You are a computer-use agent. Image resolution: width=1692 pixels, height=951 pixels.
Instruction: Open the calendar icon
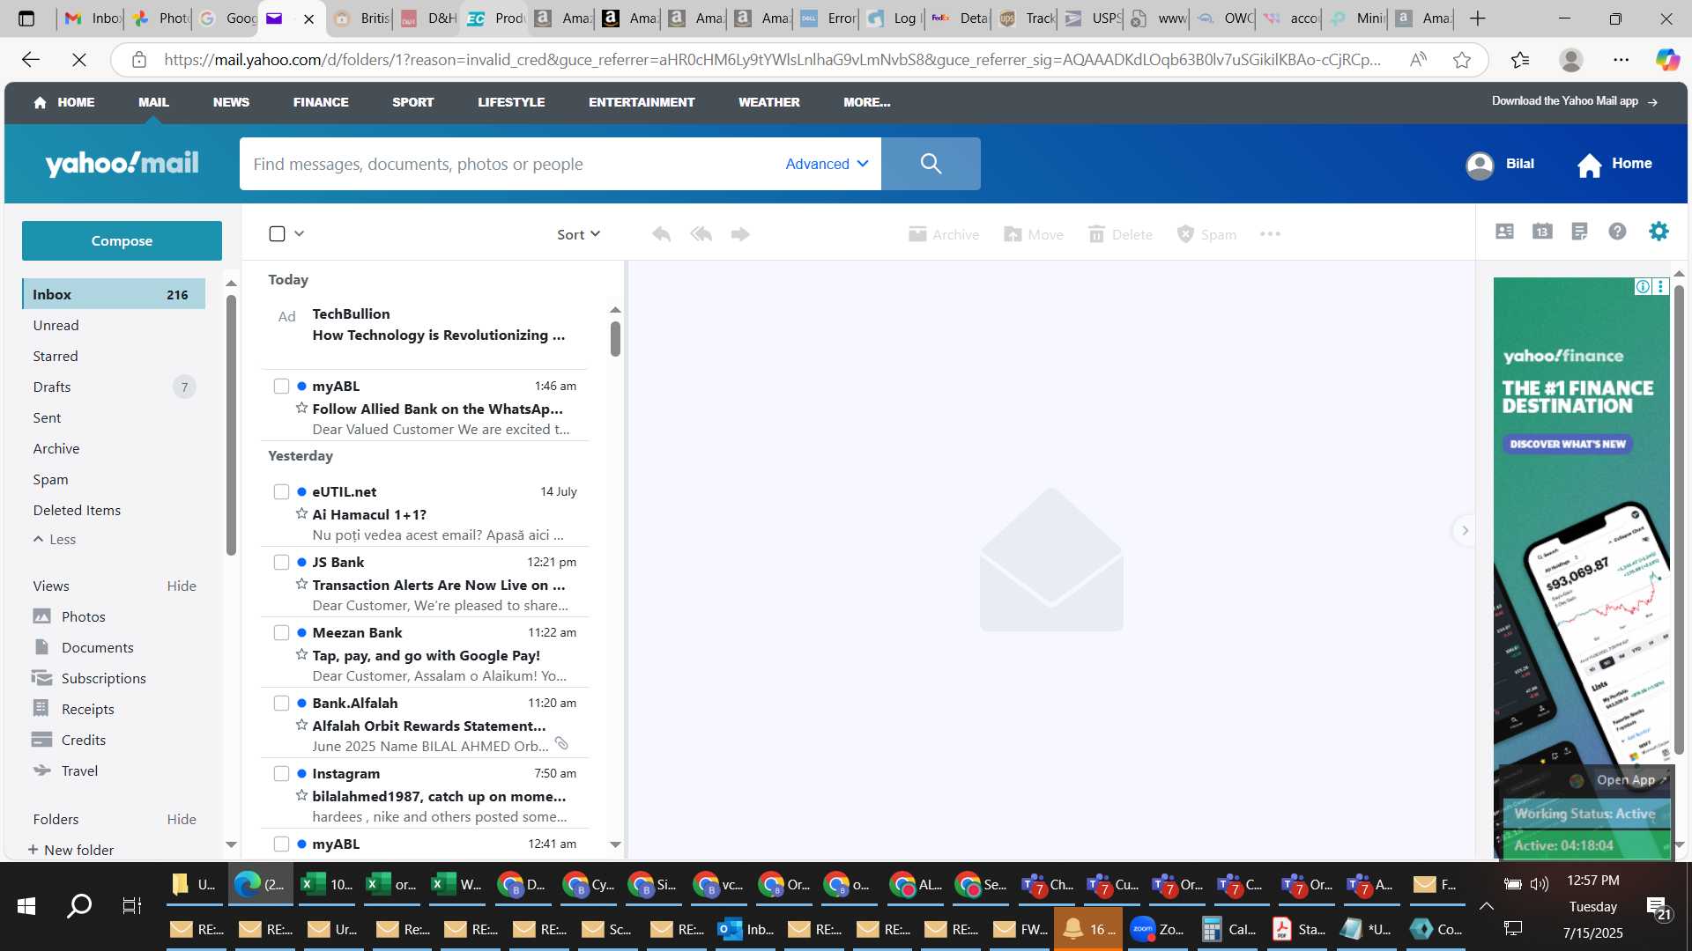[x=1542, y=232]
